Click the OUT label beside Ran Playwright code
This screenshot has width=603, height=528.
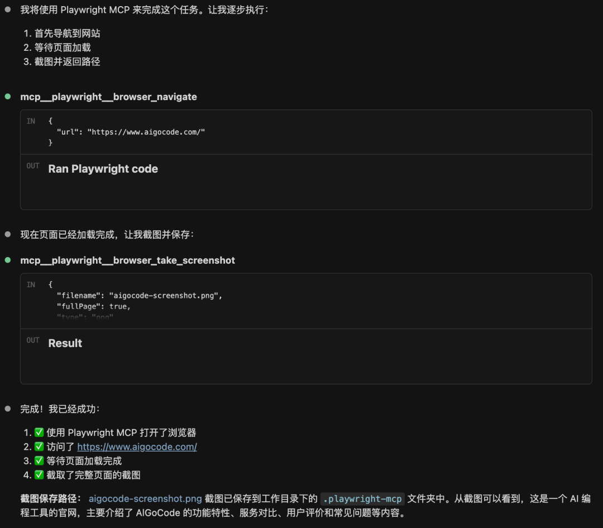(x=33, y=166)
